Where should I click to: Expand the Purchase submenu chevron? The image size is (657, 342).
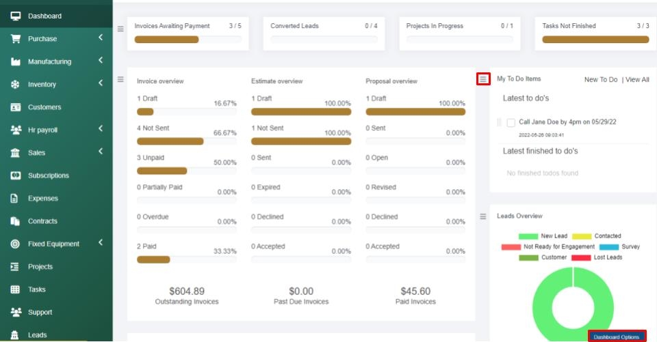click(100, 38)
